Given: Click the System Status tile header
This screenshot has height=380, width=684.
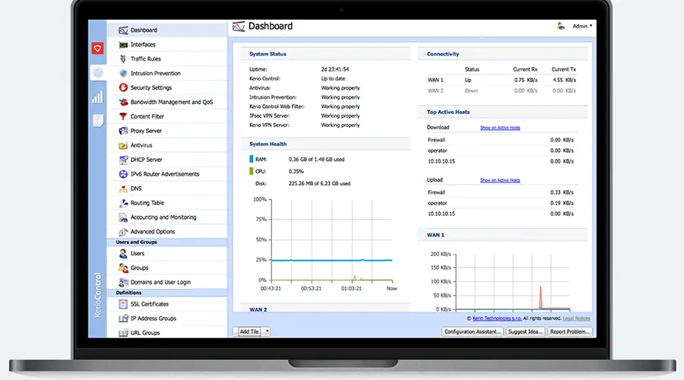Looking at the screenshot, I should pyautogui.click(x=325, y=54).
